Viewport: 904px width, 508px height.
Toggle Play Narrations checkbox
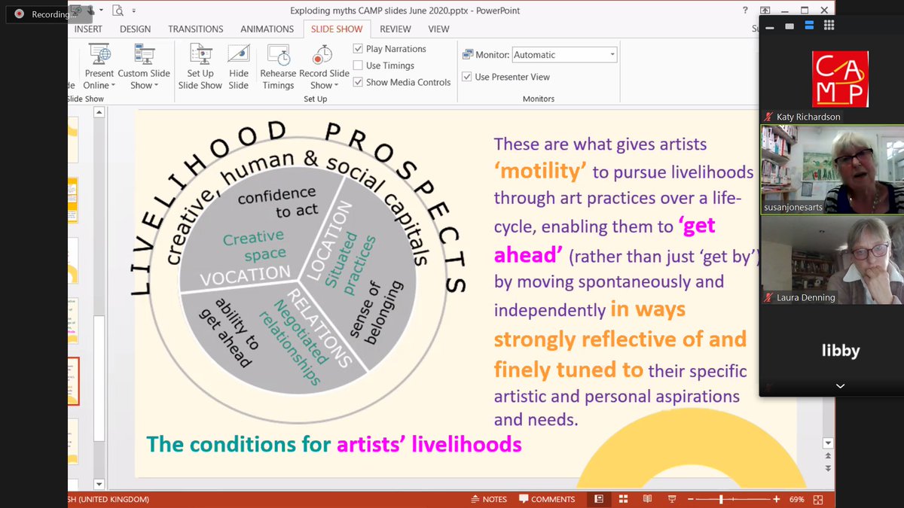pos(358,49)
